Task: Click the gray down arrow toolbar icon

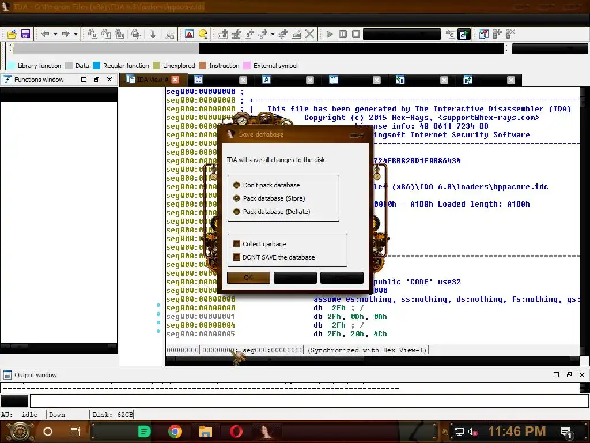Action: (x=153, y=34)
